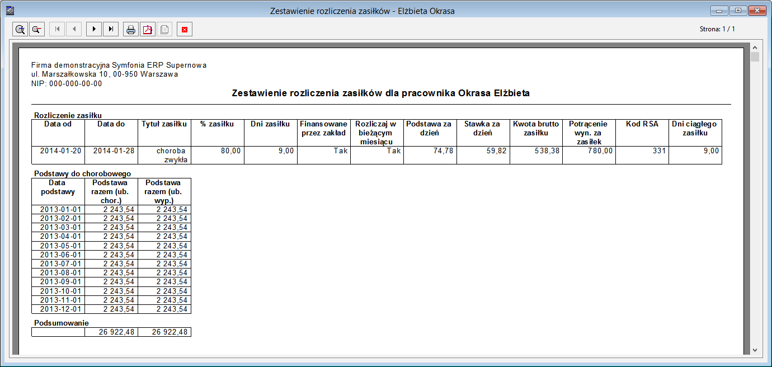
Task: Click the vertical scrollbar thumb
Action: click(x=755, y=57)
